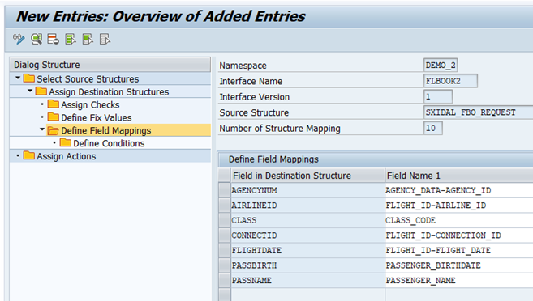Select the CONNECTID row selector
The width and height of the screenshot is (533, 301).
225,235
